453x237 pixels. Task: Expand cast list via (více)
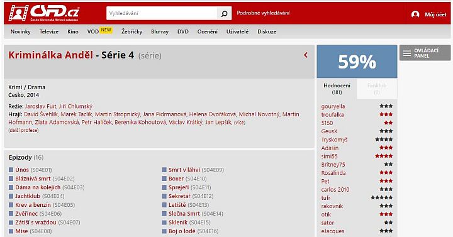pos(240,123)
